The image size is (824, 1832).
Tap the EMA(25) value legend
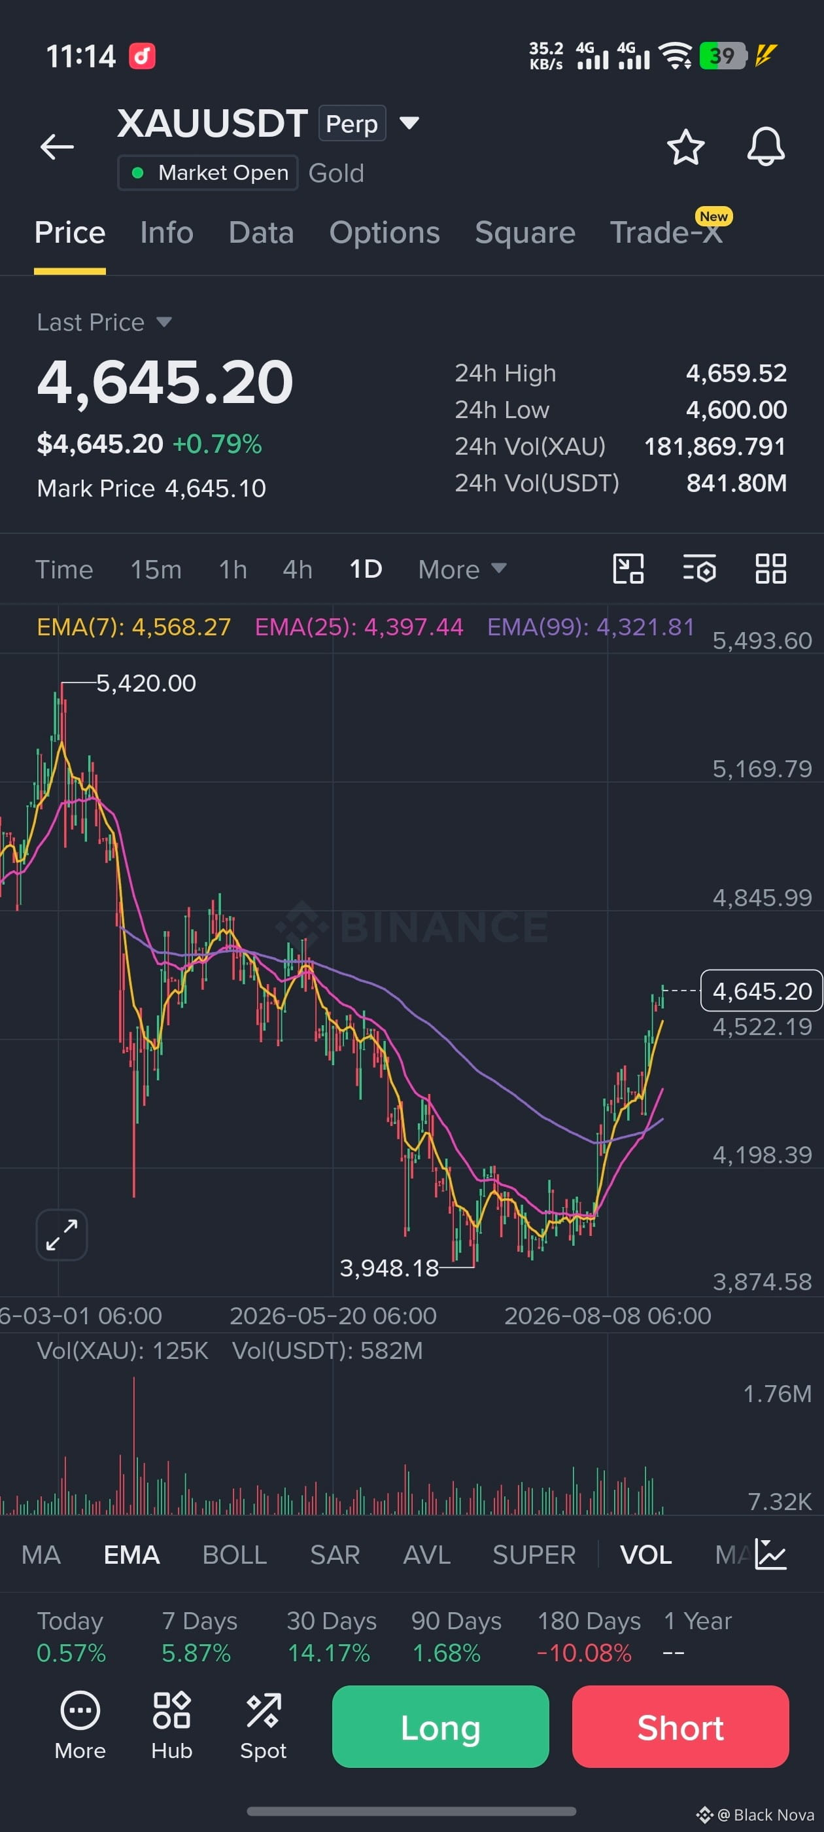coord(359,627)
